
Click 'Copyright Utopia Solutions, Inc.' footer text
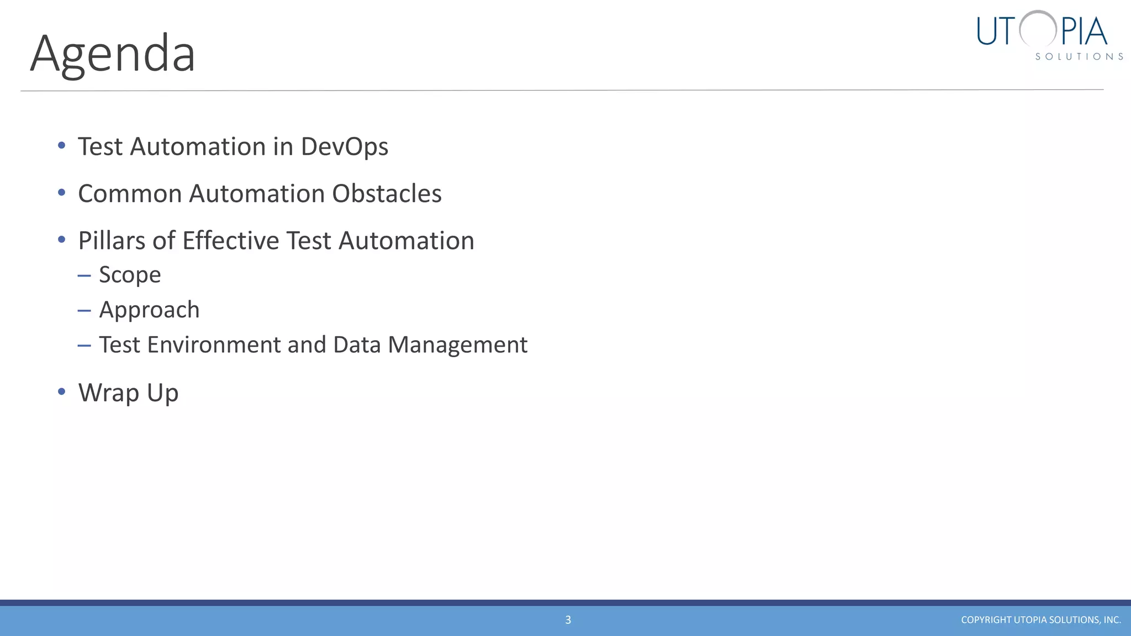pyautogui.click(x=1041, y=620)
